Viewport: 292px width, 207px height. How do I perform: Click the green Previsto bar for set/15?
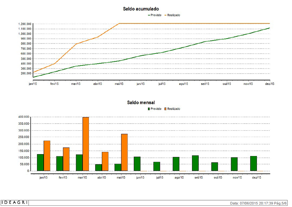pyautogui.click(x=195, y=163)
